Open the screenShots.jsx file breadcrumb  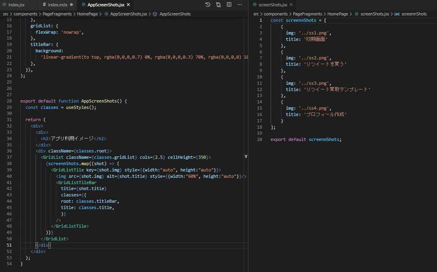375,14
